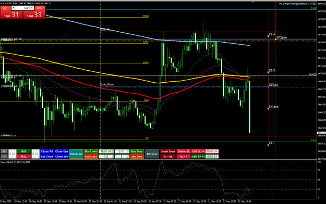Click the Buy Limit button
This screenshot has height=204, width=326.
91,151
